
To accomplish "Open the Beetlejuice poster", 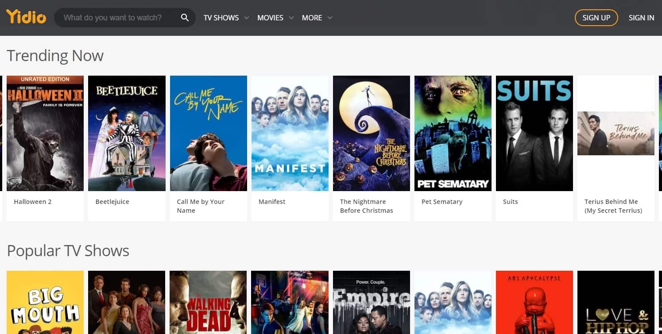I will pyautogui.click(x=127, y=133).
